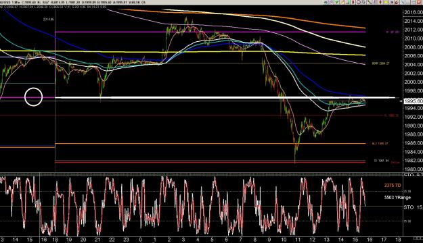Click the 1988.00 price axis label
This screenshot has height=243, width=423.
click(413, 134)
